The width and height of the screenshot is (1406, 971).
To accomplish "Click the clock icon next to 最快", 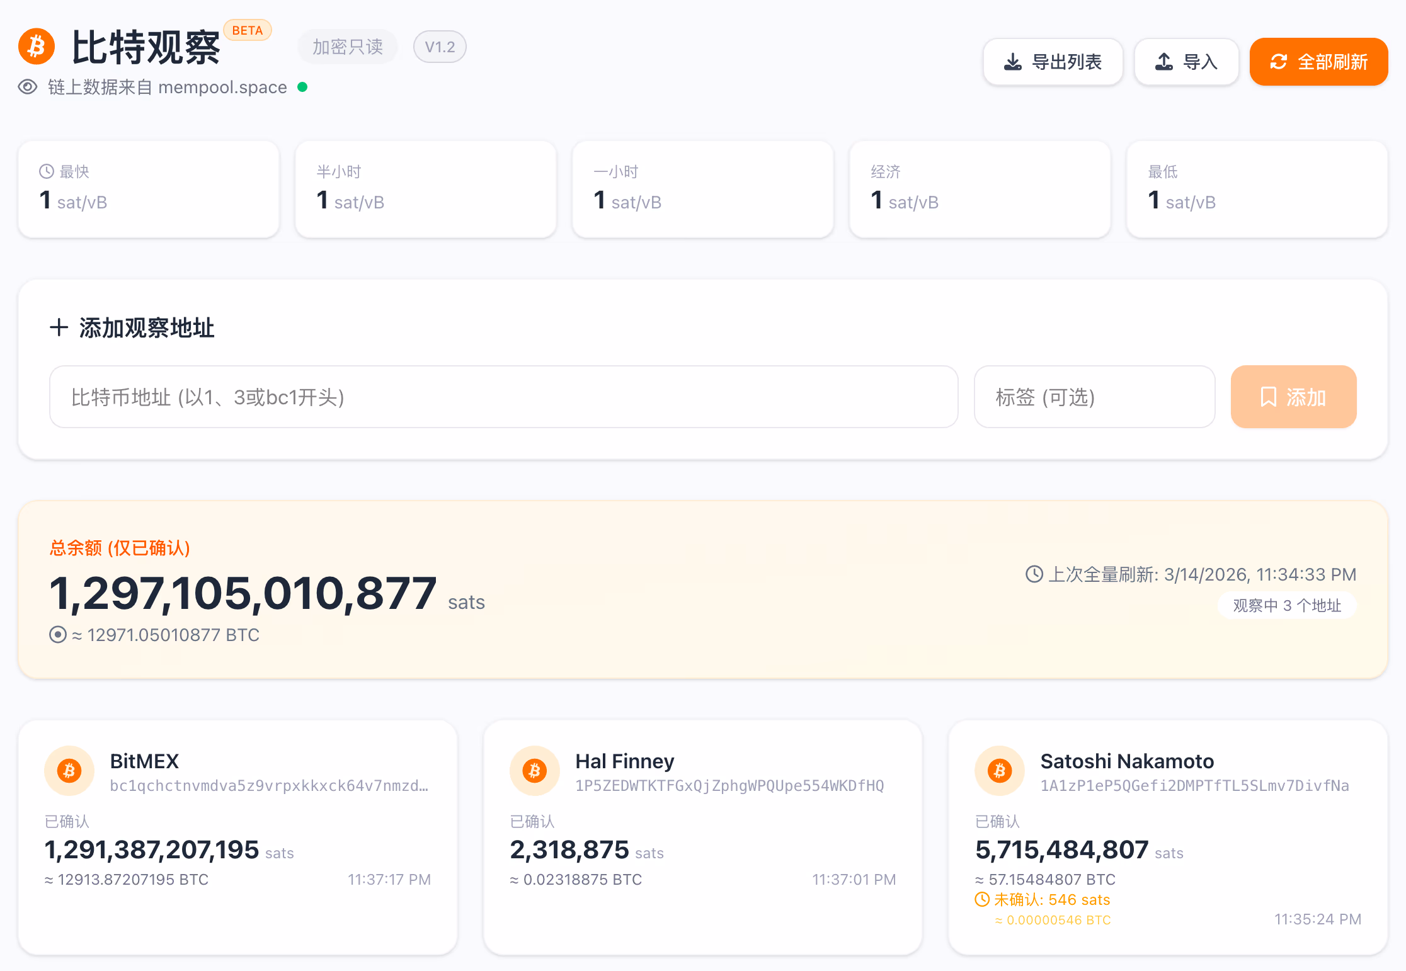I will click(x=47, y=171).
